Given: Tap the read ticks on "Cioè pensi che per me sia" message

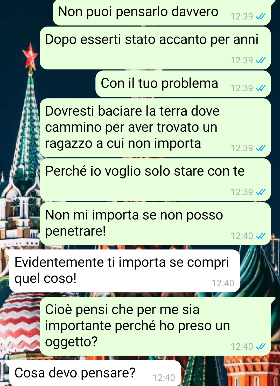Looking at the screenshot, I should click(x=261, y=347).
